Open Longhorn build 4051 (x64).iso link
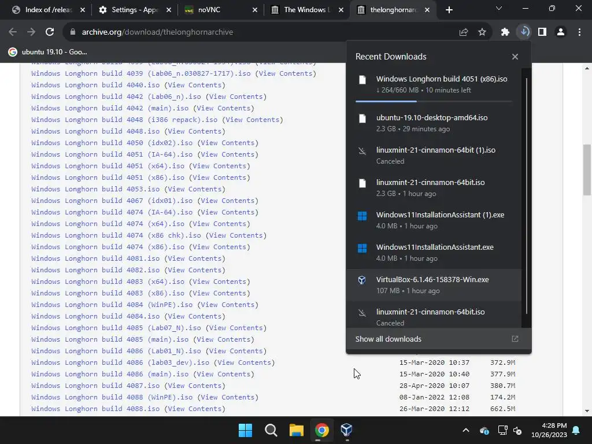The image size is (592, 444). [x=108, y=166]
